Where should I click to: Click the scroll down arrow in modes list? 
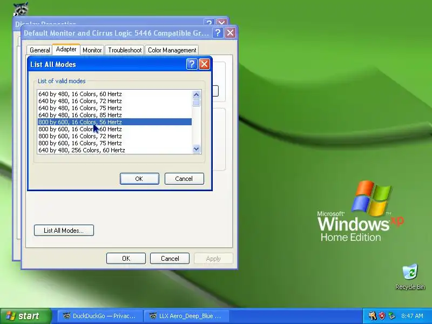tap(196, 149)
